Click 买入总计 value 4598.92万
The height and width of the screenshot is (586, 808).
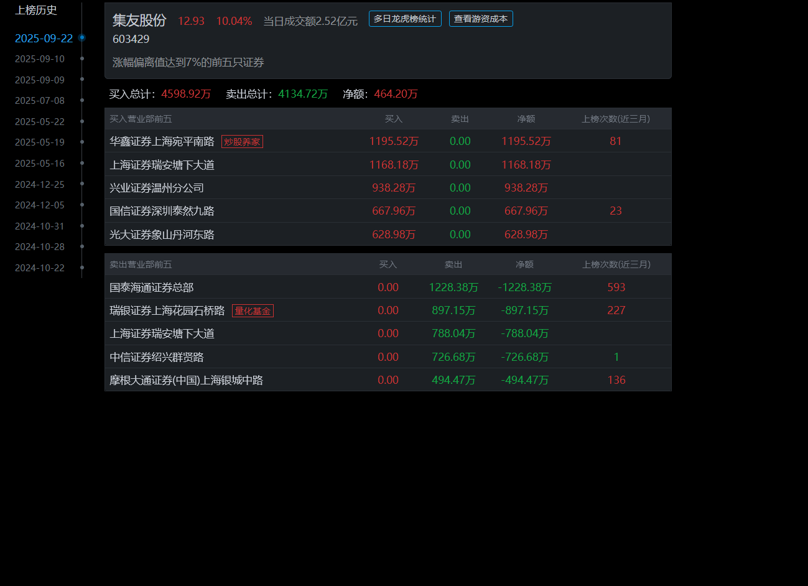click(186, 94)
